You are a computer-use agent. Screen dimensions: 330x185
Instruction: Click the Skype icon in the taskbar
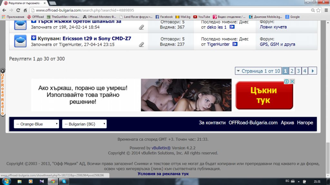pos(64,181)
